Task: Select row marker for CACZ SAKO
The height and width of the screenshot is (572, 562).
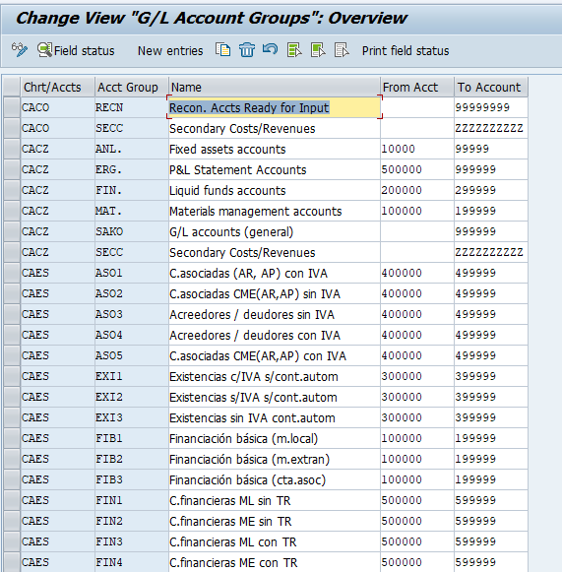Action: (x=12, y=231)
